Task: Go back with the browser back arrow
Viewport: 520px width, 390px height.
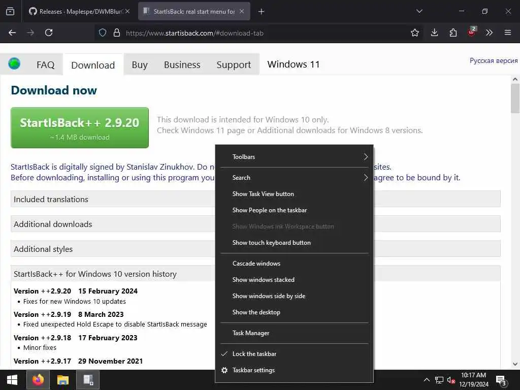Action: point(12,32)
